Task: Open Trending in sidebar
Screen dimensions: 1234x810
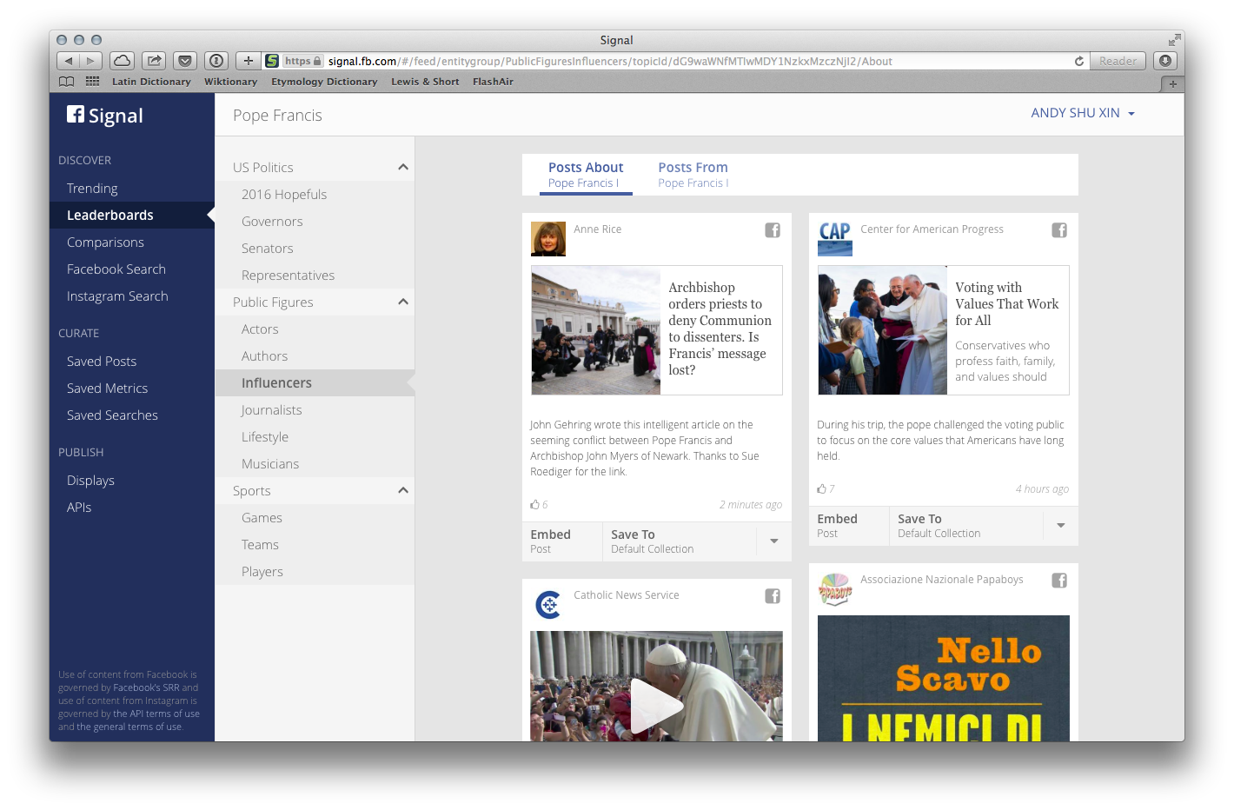Action: pyautogui.click(x=92, y=189)
